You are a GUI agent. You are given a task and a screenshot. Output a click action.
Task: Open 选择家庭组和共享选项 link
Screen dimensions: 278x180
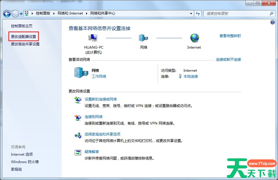click(102, 134)
